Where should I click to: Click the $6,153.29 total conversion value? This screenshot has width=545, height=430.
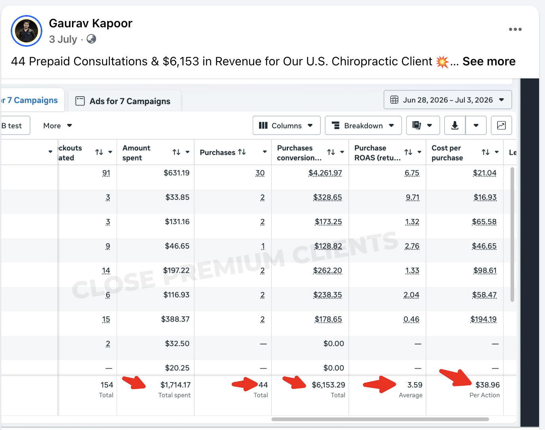328,385
